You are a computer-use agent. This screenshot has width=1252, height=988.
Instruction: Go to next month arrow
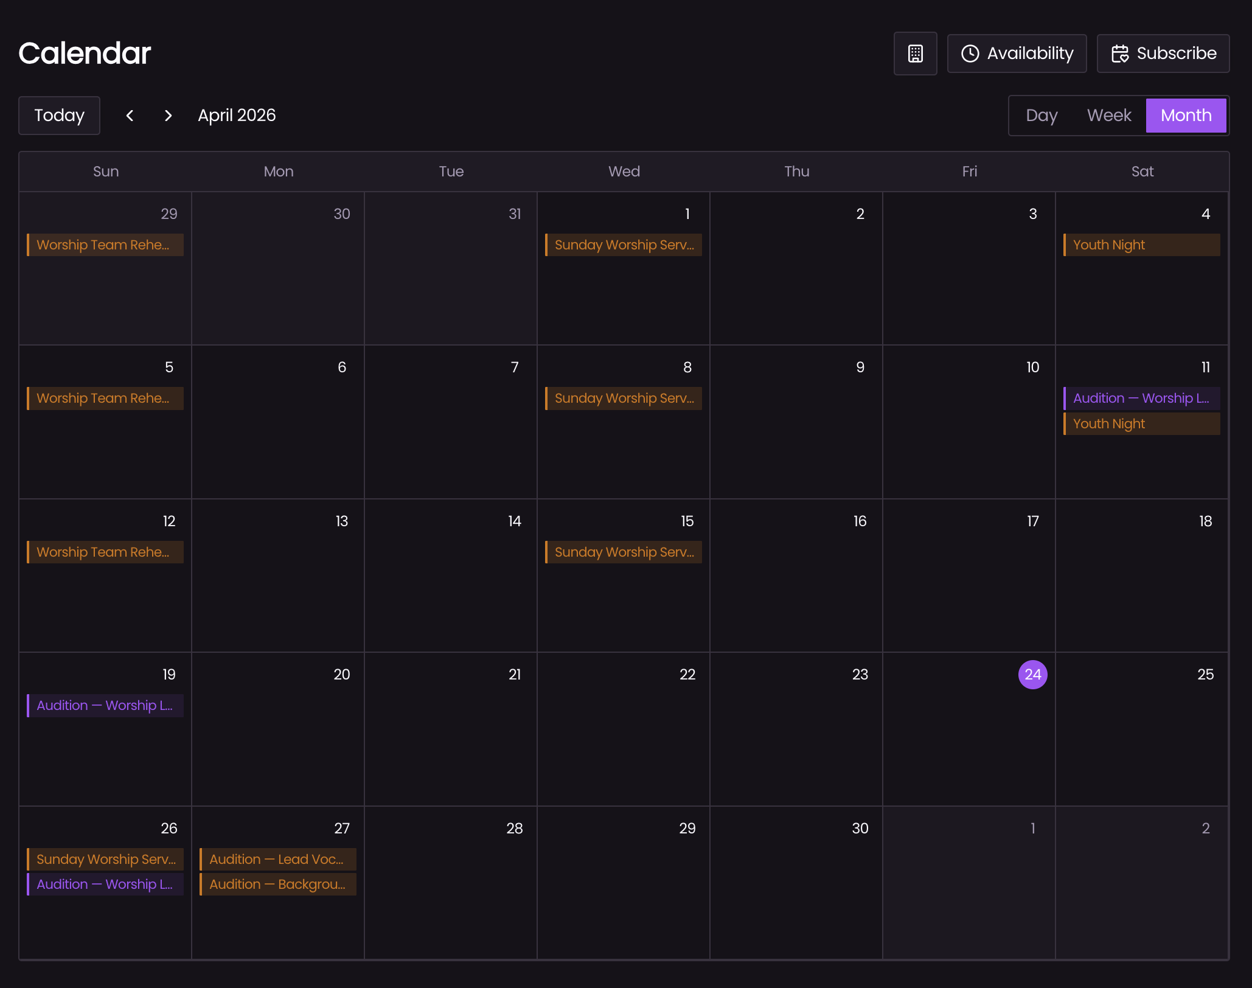click(x=169, y=116)
